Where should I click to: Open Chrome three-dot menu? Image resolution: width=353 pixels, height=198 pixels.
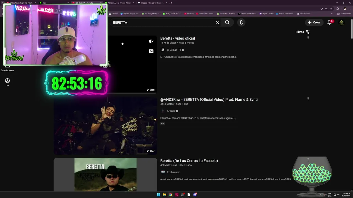(x=350, y=9)
